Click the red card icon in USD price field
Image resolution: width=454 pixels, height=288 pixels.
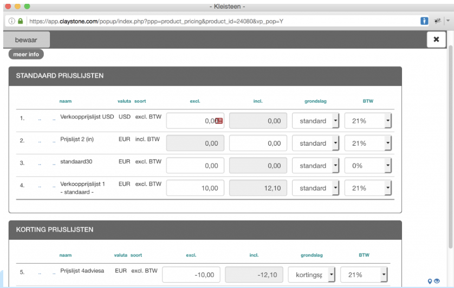pyautogui.click(x=219, y=121)
